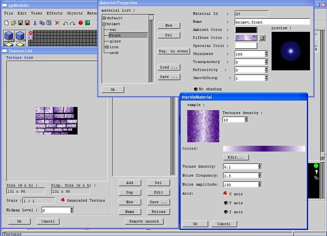
Task: Click the SmoothGroup spinner arrows
Action: click(266, 78)
